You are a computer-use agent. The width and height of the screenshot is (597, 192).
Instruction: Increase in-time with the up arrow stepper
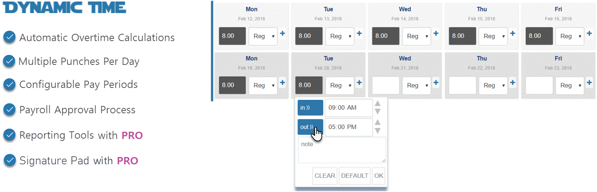[x=378, y=104]
